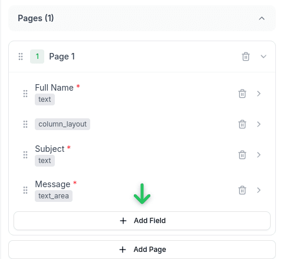Click the text tag under Subject

(45, 161)
